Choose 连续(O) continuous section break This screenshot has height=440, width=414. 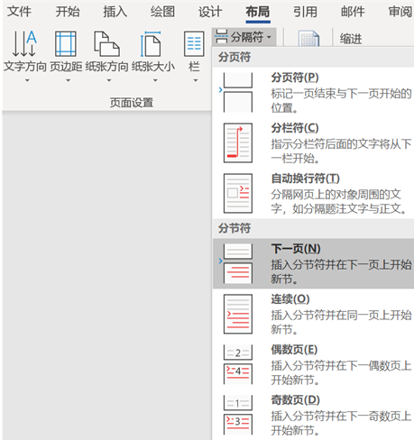(313, 314)
